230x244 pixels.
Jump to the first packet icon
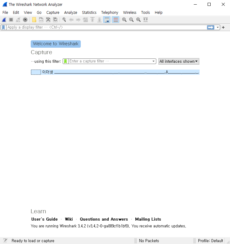92,20
